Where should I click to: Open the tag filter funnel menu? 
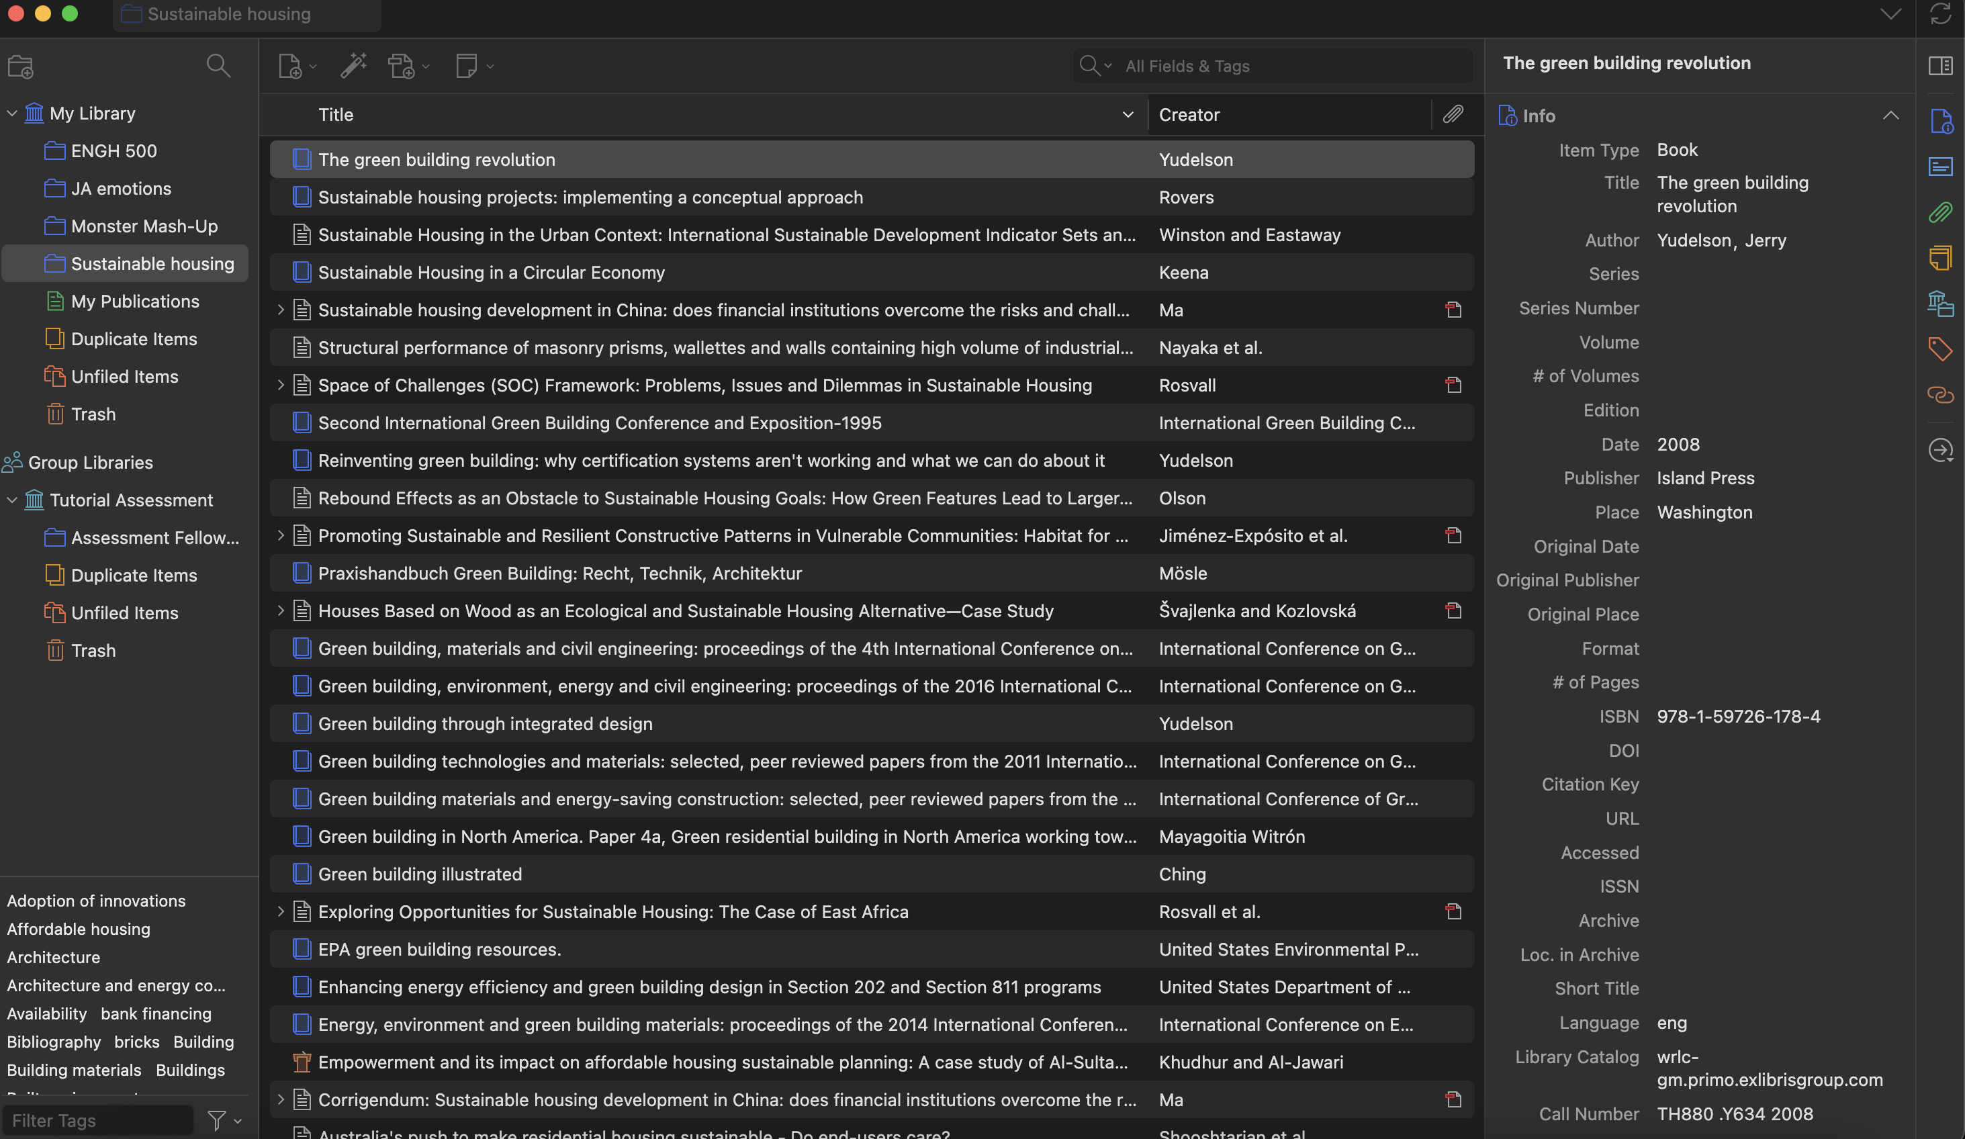[224, 1120]
